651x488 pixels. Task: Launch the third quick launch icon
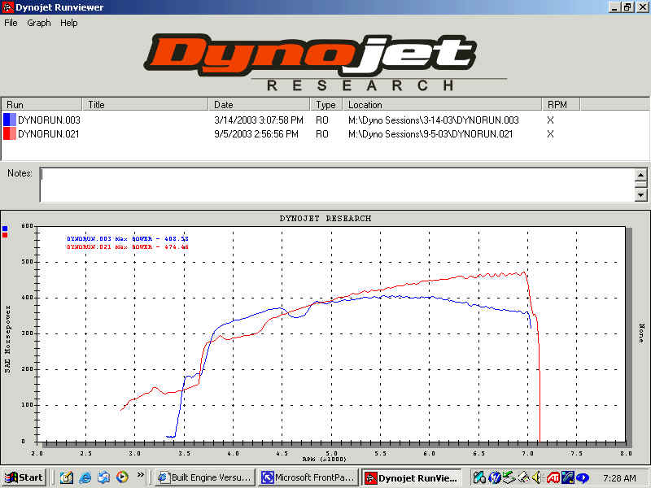[104, 477]
